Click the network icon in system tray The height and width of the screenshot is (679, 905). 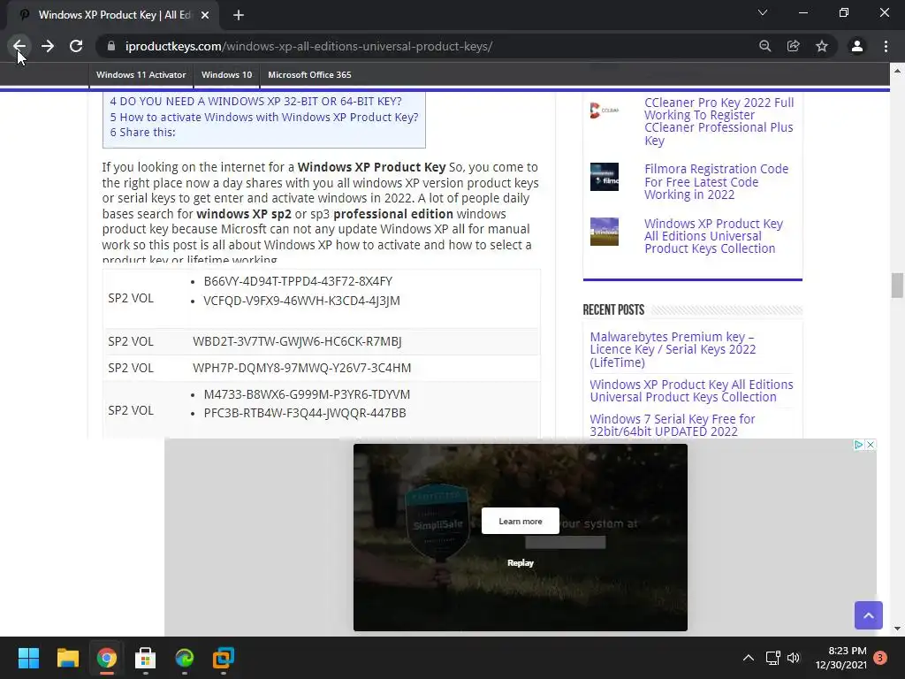[x=772, y=658]
